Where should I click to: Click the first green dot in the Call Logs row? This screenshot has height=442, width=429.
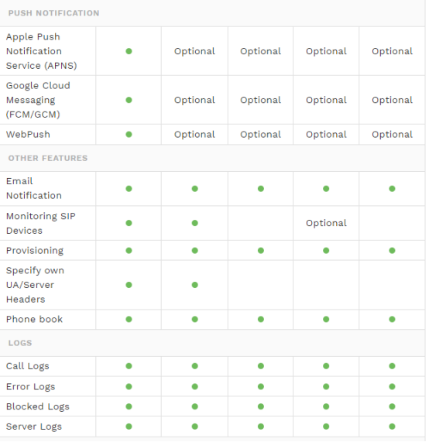click(x=129, y=366)
